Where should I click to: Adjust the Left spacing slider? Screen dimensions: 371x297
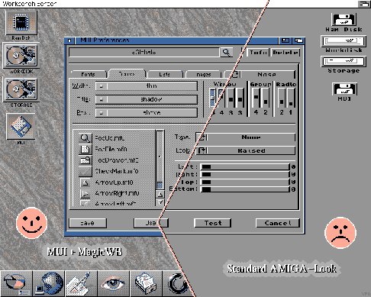245,166
